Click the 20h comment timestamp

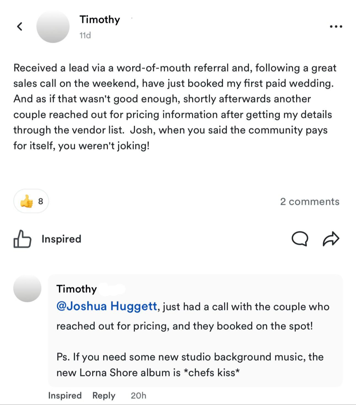pyautogui.click(x=138, y=395)
